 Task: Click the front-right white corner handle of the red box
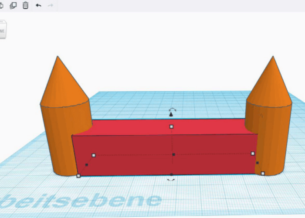click(263, 174)
